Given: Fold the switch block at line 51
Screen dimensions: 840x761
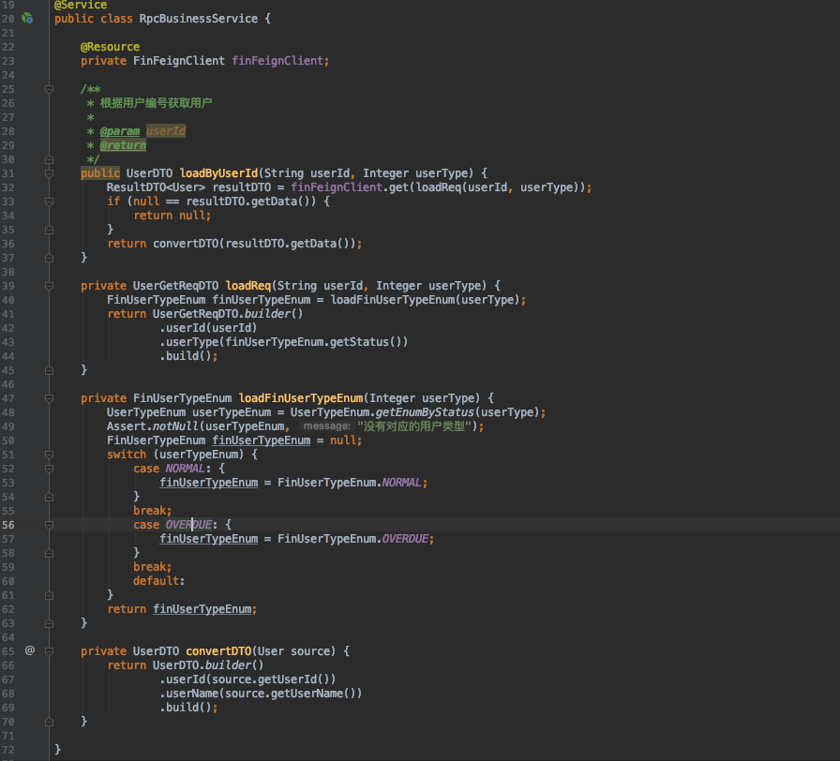Looking at the screenshot, I should pyautogui.click(x=49, y=455).
